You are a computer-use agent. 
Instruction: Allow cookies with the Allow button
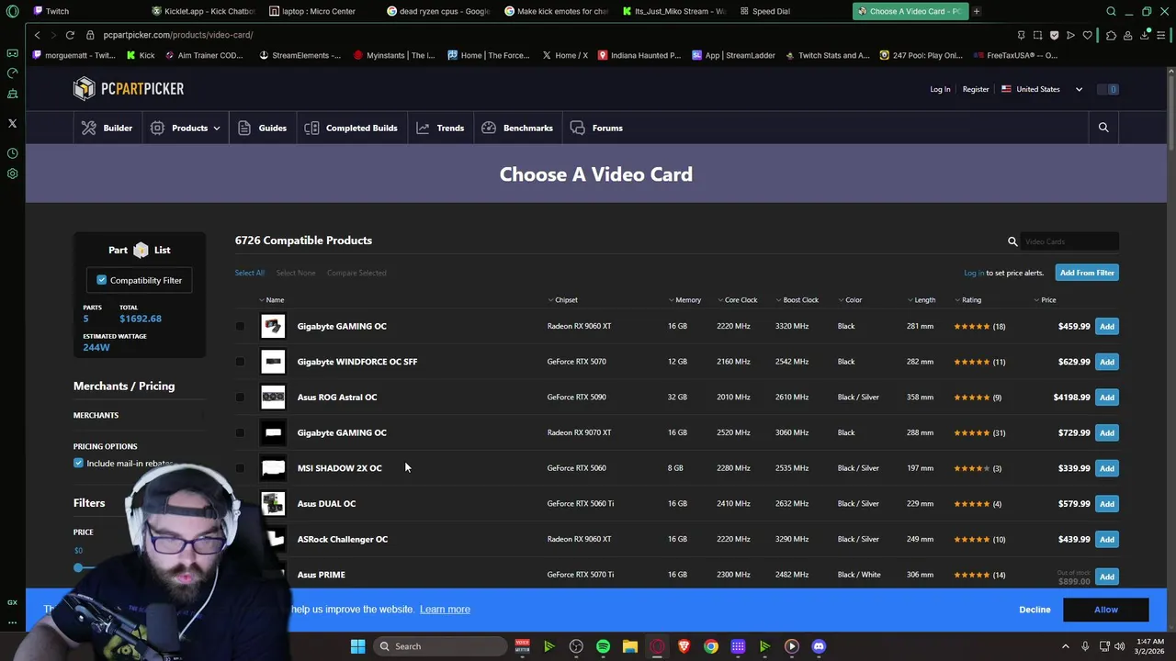point(1106,610)
